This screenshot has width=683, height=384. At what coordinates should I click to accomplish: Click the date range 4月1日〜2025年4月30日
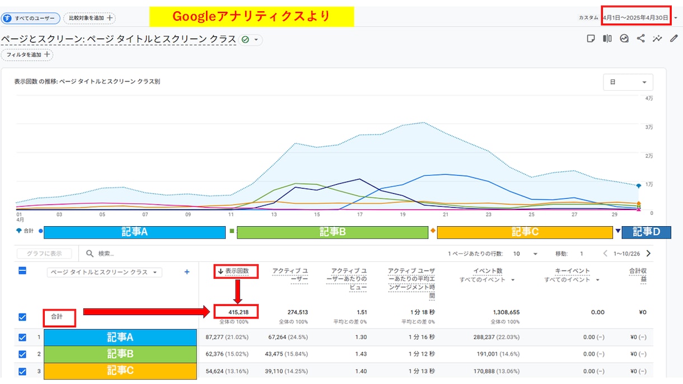[635, 18]
